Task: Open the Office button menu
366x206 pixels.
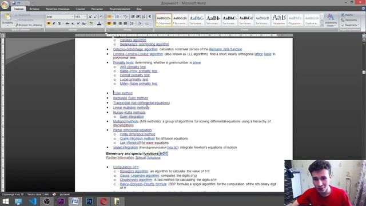Action: pos(5,5)
